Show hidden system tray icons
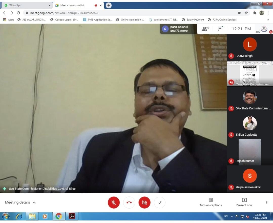Image resolution: width=273 pixels, height=223 pixels. point(232,216)
